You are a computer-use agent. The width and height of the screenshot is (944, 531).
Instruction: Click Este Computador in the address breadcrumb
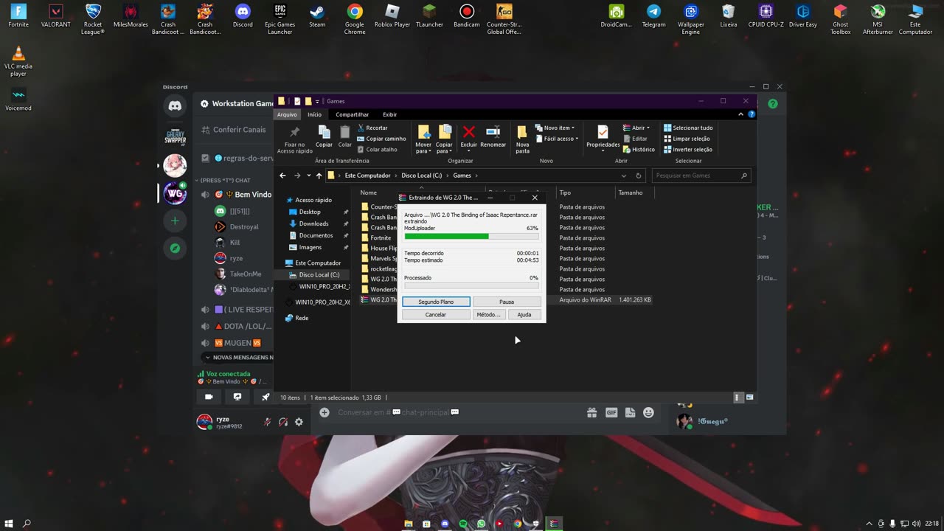coord(367,176)
